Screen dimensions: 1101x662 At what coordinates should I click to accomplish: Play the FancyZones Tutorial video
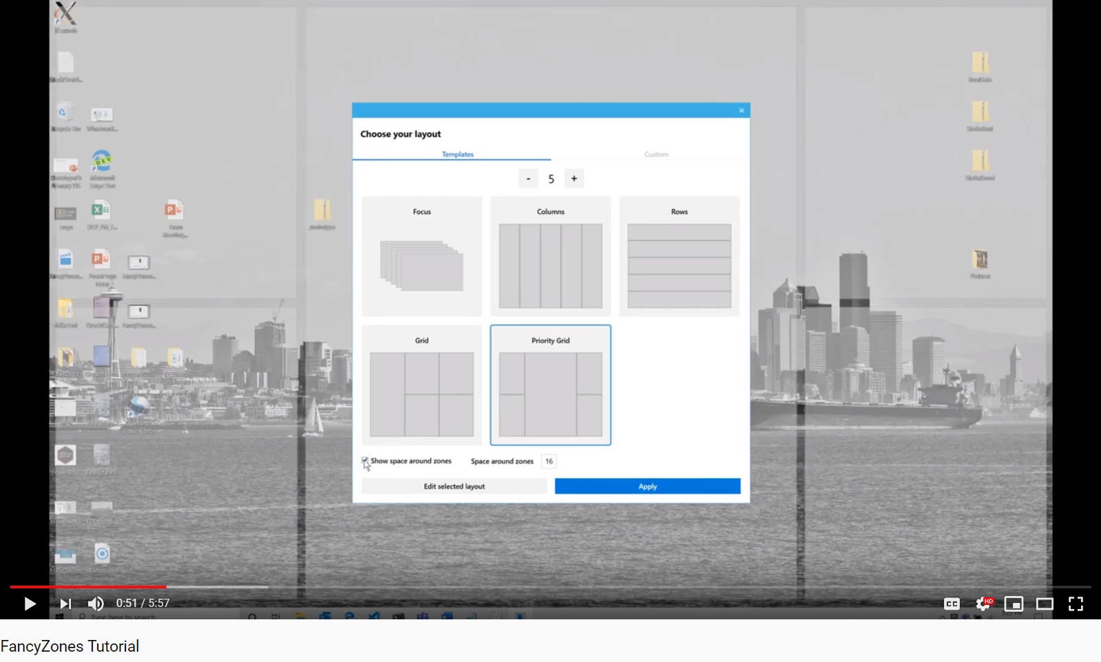pos(30,604)
